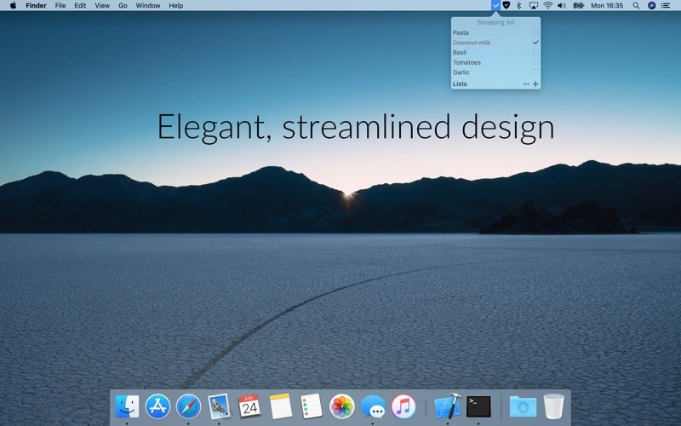Open the Window menu
The image size is (681, 426).
148,5
